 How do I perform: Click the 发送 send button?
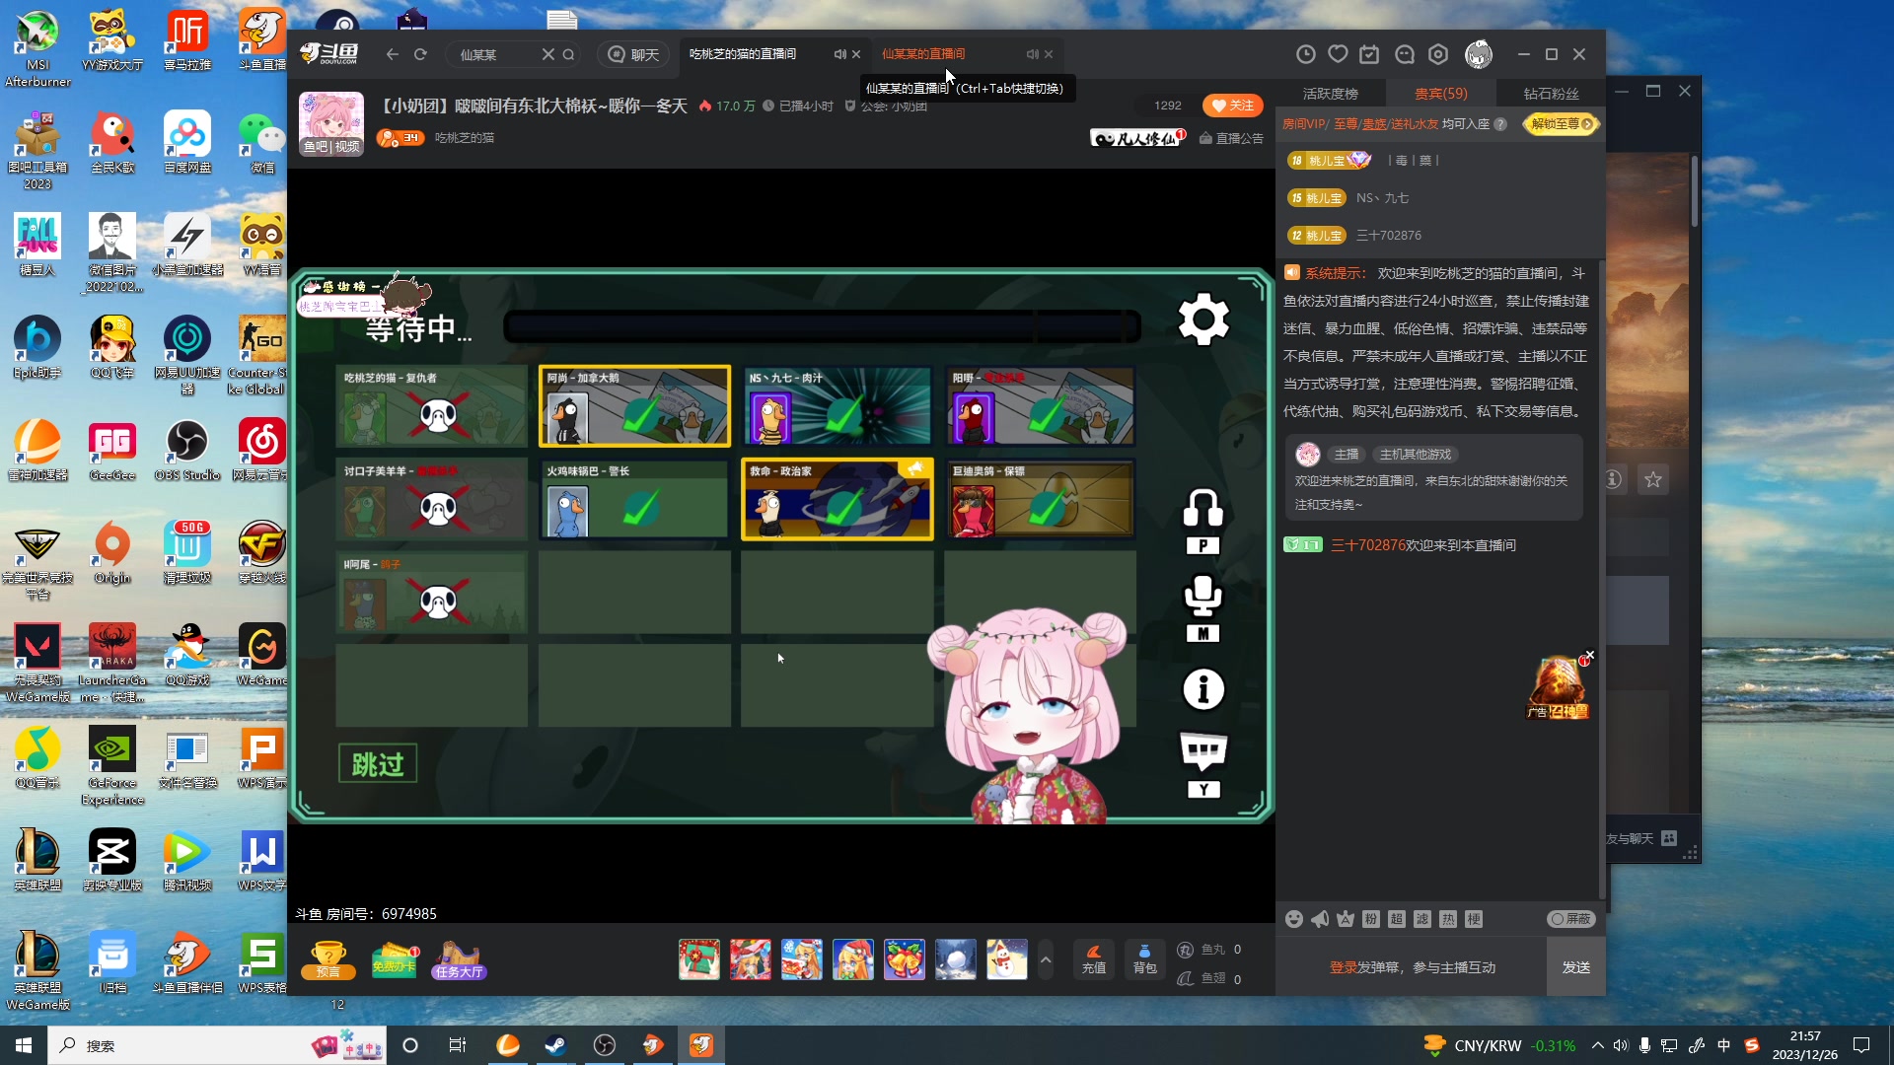[1575, 967]
